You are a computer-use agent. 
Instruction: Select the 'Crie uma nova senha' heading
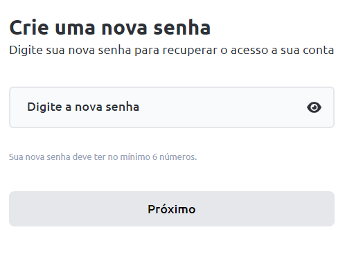click(x=110, y=28)
